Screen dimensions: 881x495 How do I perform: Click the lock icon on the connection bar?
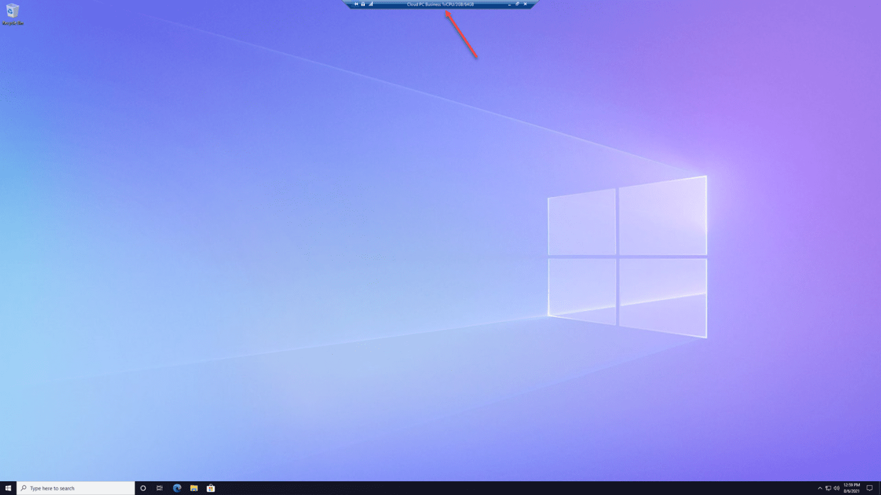point(362,4)
